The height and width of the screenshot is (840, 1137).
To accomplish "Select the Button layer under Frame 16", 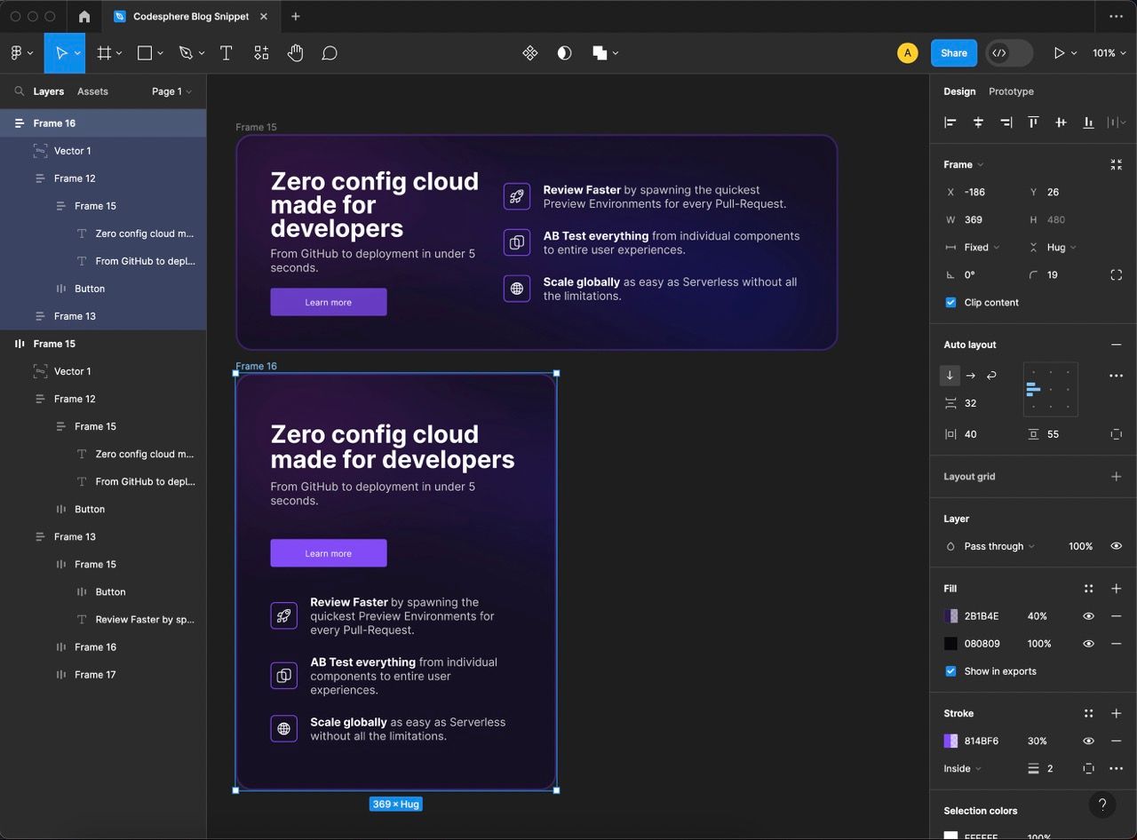I will [x=89, y=289].
